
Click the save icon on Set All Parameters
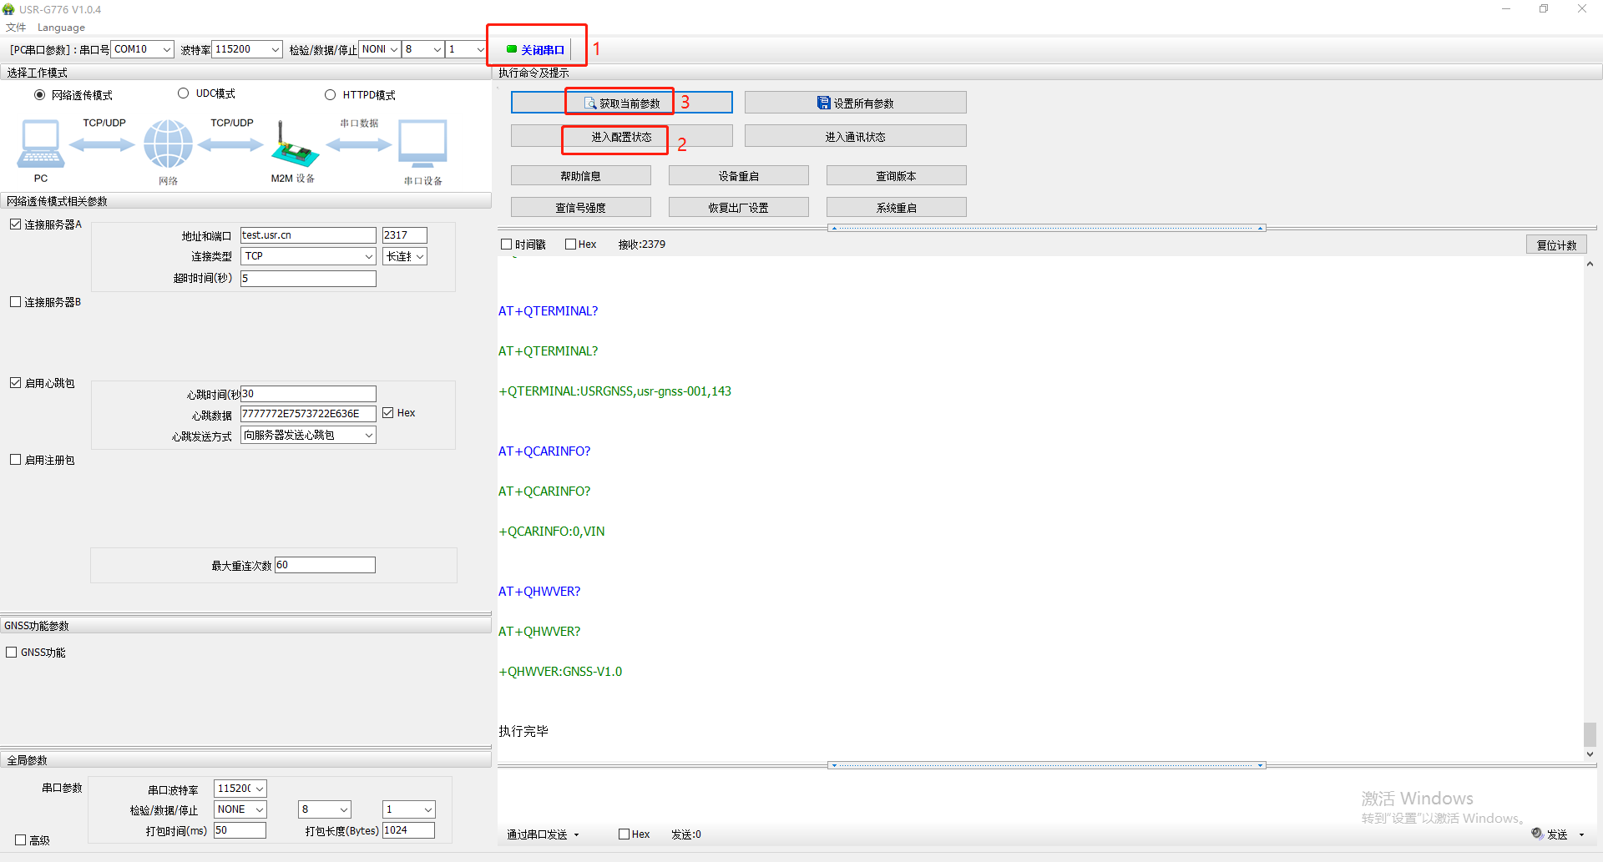pyautogui.click(x=823, y=103)
